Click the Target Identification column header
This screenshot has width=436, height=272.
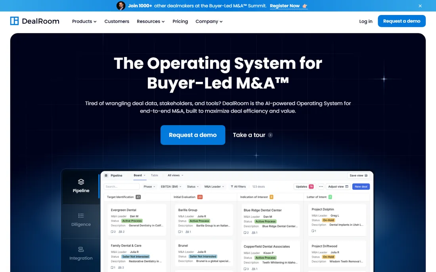click(x=120, y=197)
